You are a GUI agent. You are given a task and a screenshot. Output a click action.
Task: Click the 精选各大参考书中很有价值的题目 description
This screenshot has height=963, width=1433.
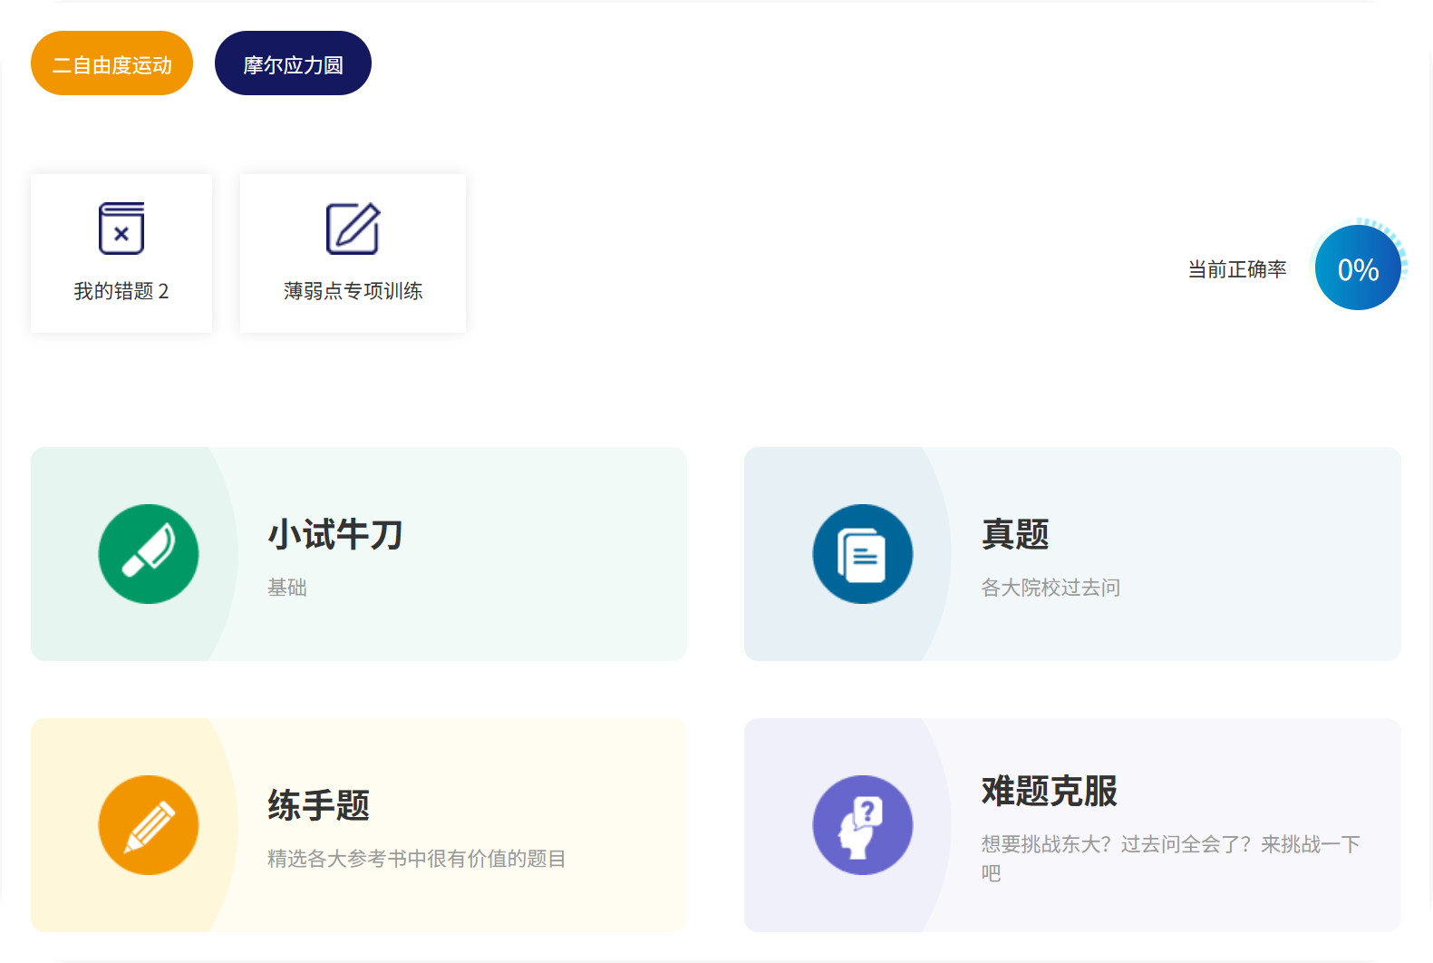click(416, 859)
